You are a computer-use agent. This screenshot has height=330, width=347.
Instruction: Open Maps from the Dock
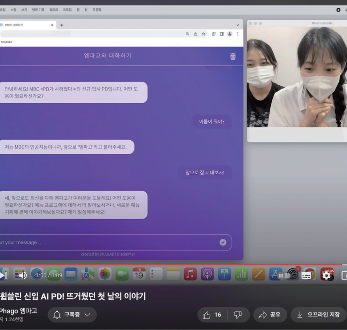point(88,274)
